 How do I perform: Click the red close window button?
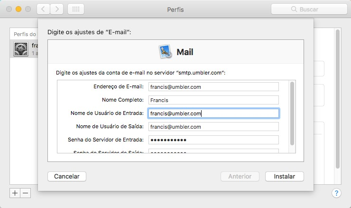9,9
